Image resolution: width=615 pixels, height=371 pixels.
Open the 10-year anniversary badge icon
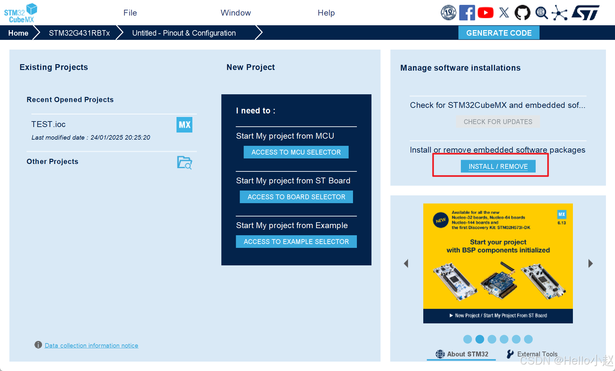pos(449,13)
